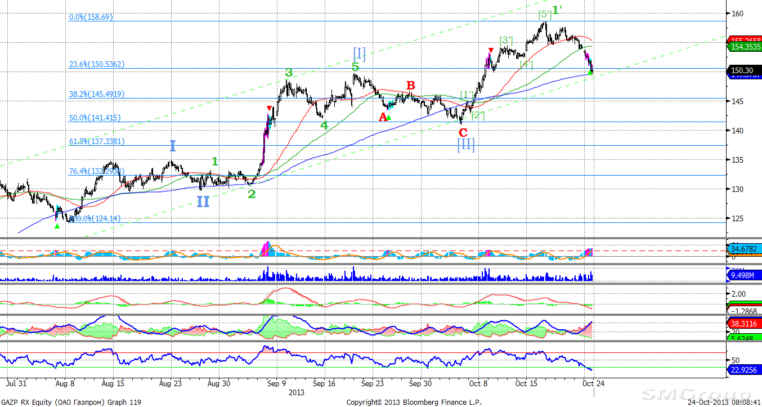Click the green 154.3535 moving average tag
Screen dimensions: 762x407
click(744, 47)
